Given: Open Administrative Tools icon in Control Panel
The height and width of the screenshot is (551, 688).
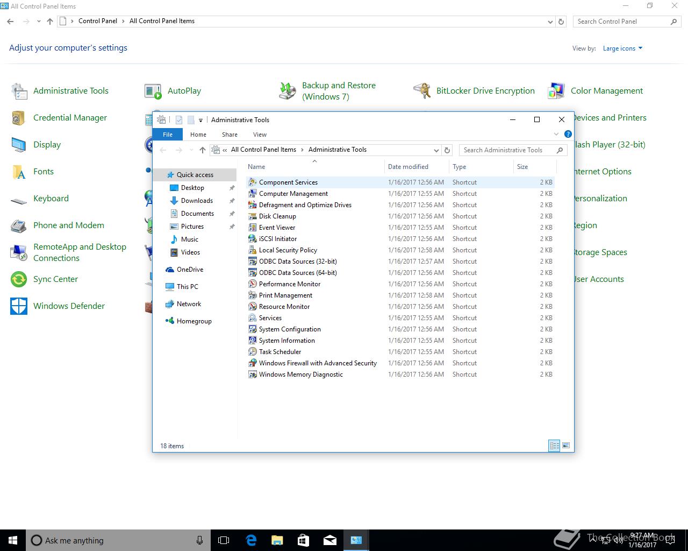Looking at the screenshot, I should (x=19, y=91).
